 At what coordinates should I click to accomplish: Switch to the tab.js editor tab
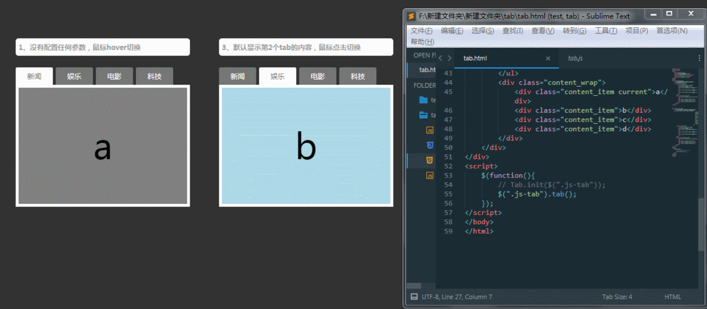(x=575, y=58)
